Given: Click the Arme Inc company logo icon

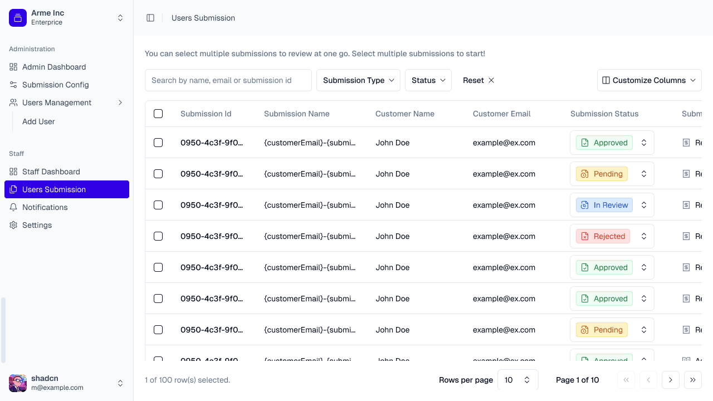Looking at the screenshot, I should point(17,17).
